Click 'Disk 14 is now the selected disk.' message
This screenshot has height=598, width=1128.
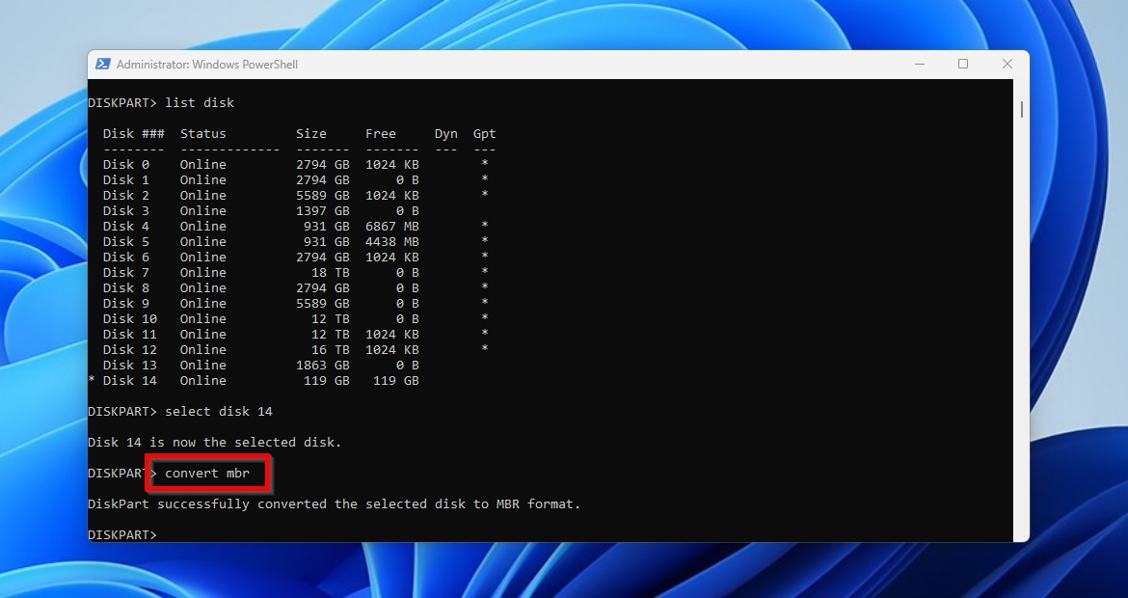(214, 443)
